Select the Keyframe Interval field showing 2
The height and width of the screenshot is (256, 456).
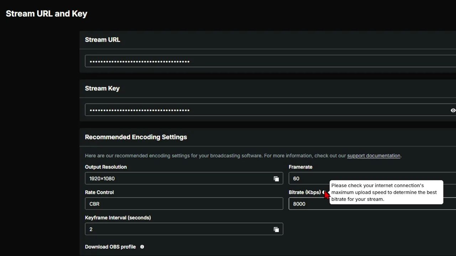184,229
